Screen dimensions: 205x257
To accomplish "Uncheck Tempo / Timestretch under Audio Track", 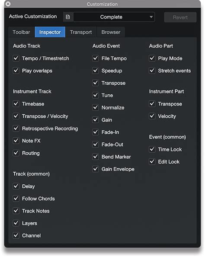I will tap(16, 58).
